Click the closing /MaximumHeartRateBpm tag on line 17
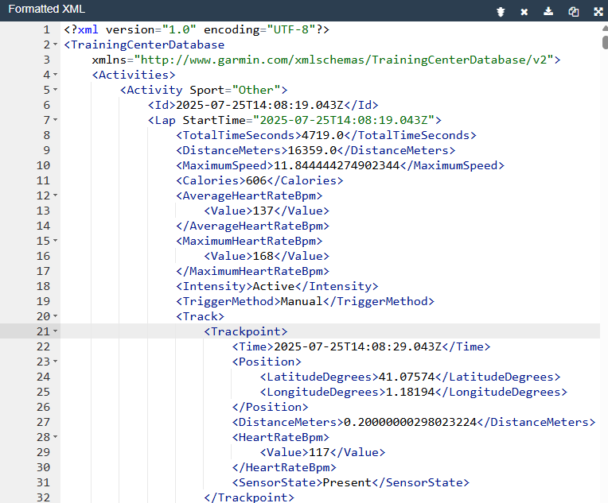 tap(253, 271)
